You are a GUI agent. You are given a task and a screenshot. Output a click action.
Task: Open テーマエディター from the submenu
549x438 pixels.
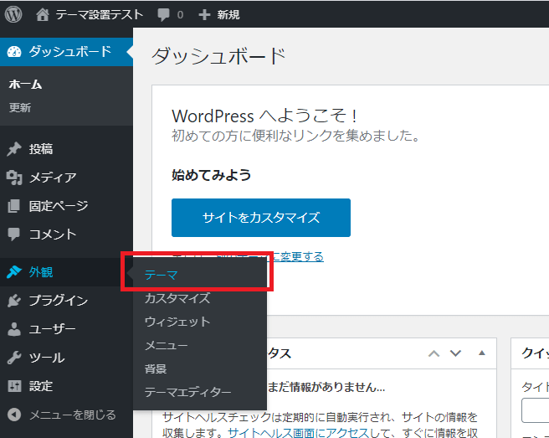[187, 392]
